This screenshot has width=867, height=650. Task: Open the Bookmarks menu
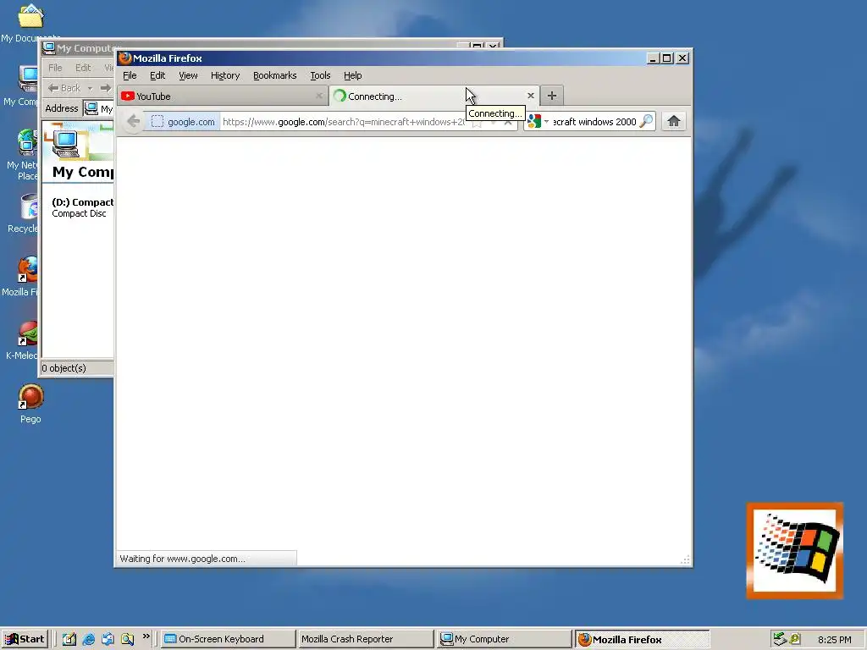coord(275,75)
